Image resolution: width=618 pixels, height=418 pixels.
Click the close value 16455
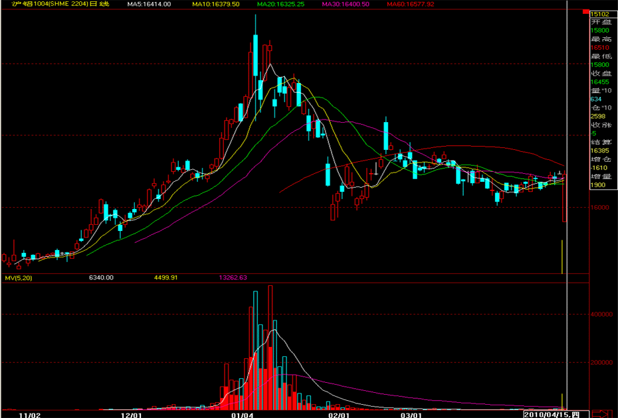pos(599,82)
